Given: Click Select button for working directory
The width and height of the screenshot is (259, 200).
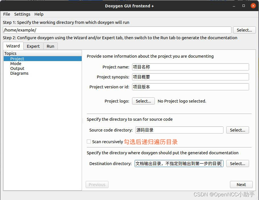Looking at the screenshot, I should coord(244,30).
